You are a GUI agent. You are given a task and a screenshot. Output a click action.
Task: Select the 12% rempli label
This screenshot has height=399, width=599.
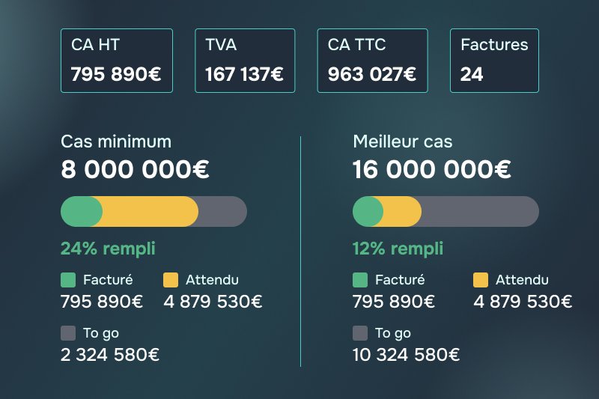(398, 249)
